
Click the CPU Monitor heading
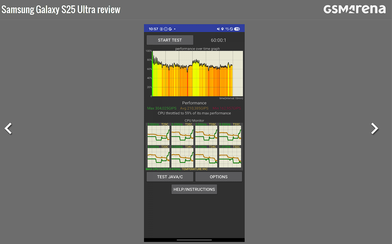194,121
